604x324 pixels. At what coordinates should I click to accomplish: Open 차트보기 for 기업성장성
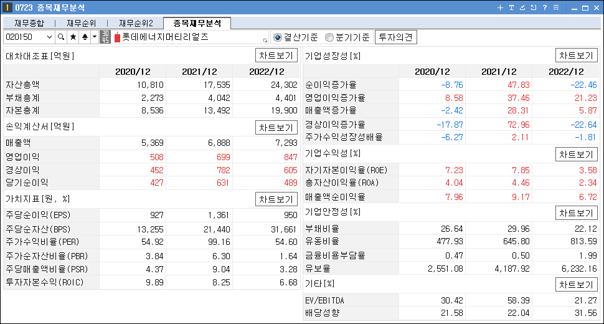click(576, 55)
